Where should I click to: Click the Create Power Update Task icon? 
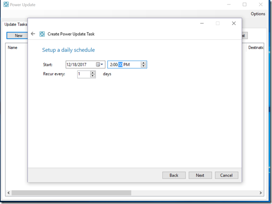42,34
